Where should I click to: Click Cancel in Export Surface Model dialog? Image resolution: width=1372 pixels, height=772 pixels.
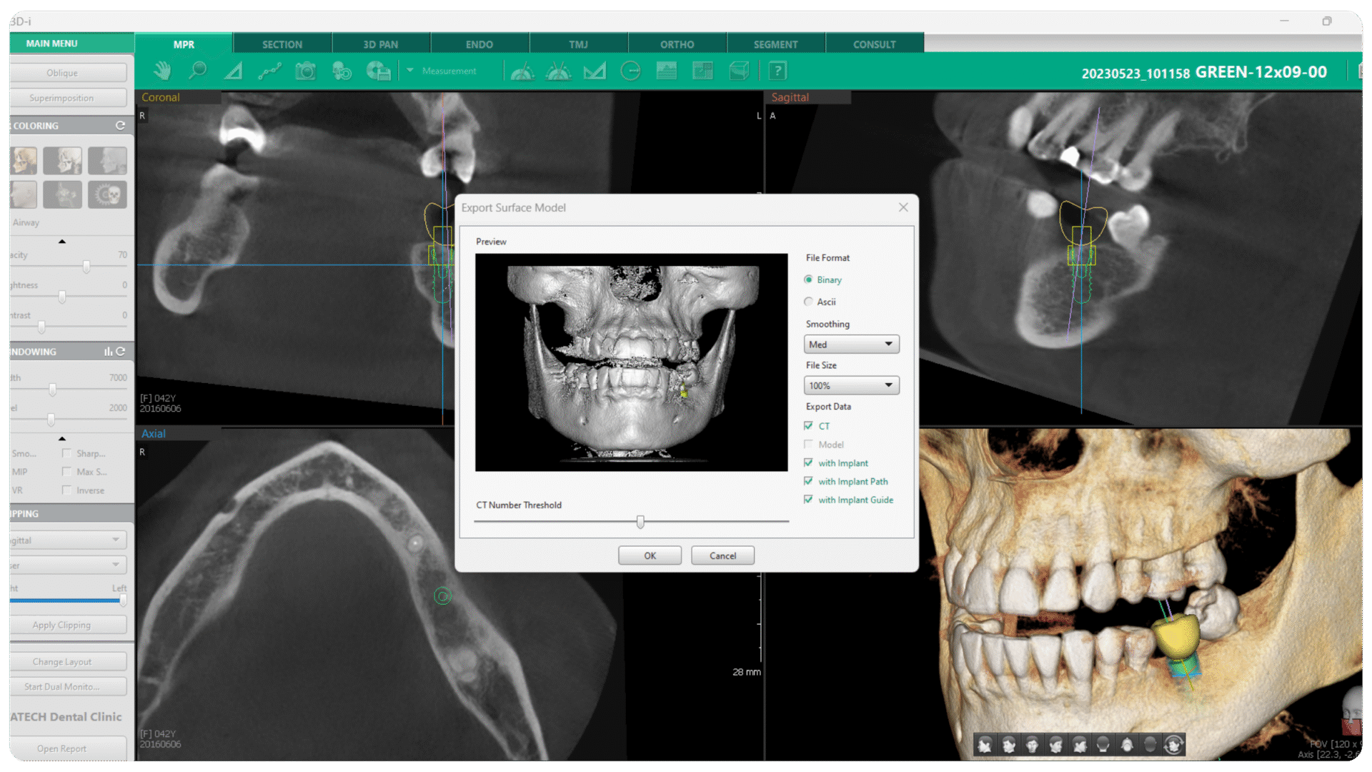(x=722, y=555)
